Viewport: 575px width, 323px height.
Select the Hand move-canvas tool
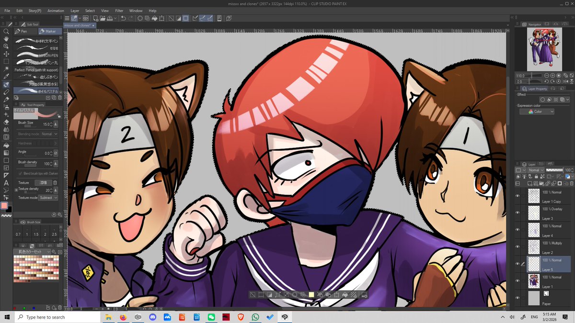tap(6, 39)
